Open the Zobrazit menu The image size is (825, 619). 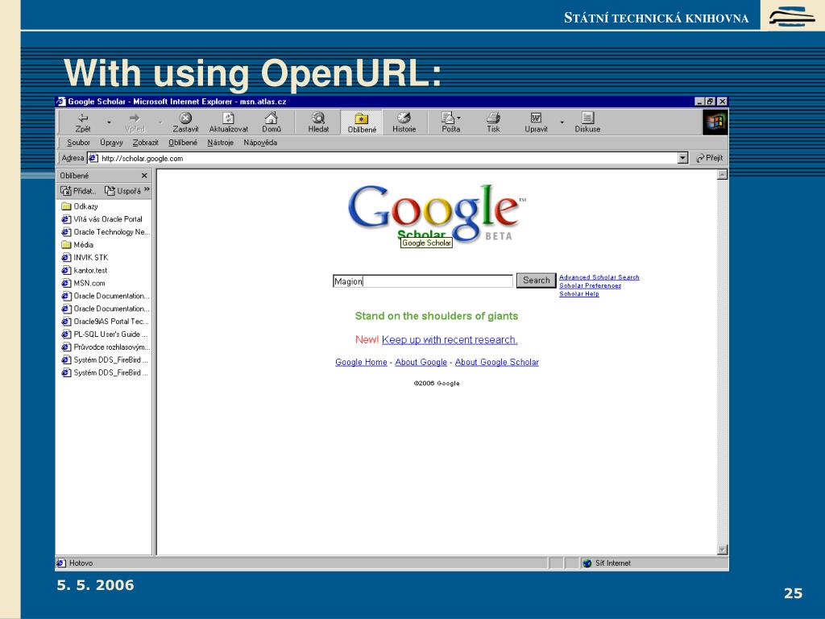[x=145, y=143]
